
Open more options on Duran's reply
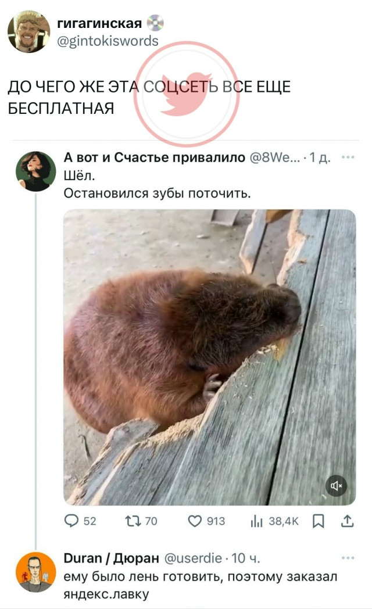[348, 558]
